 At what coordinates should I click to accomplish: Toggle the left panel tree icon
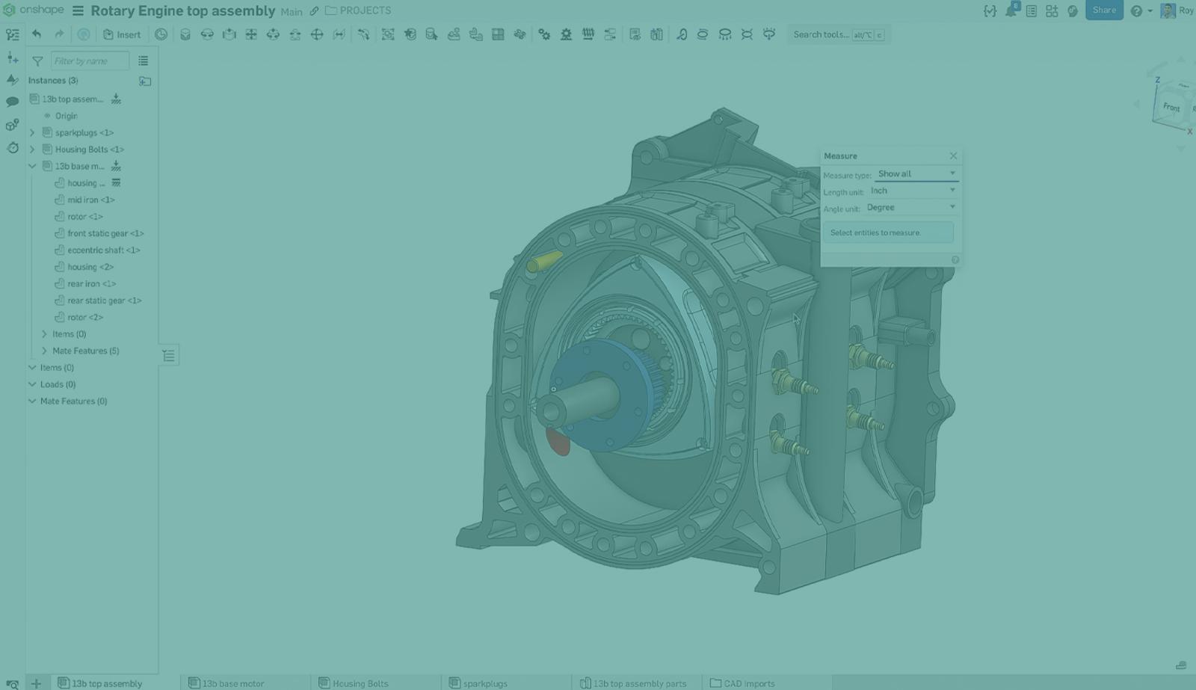(12, 34)
